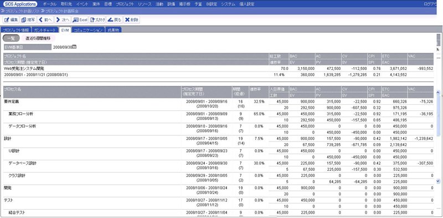Viewport: 443px width, 218px height.
Task: Open the 取引先 menu
Action: pyautogui.click(x=66, y=4)
